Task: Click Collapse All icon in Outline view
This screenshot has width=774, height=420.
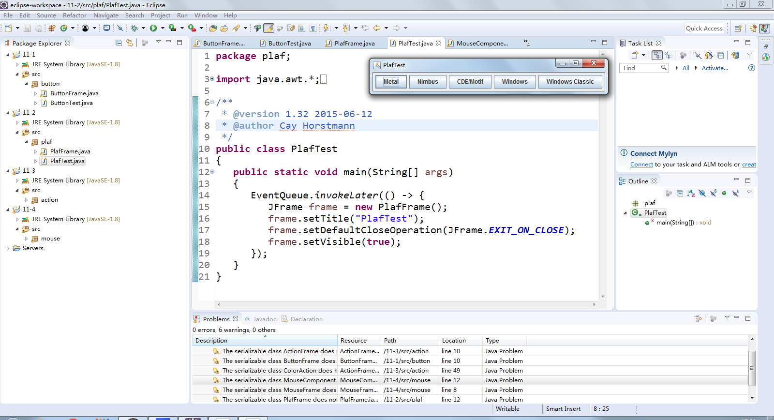Action: [x=680, y=193]
